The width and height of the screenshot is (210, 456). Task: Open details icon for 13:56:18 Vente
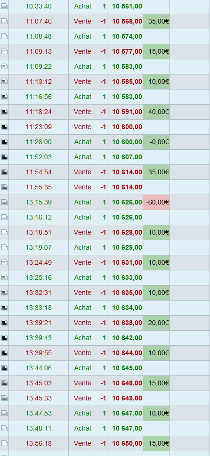(4, 443)
